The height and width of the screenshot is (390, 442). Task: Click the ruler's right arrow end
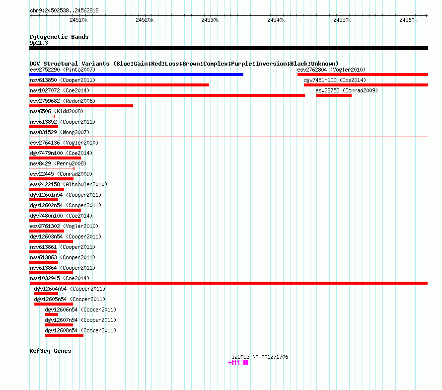(426, 15)
